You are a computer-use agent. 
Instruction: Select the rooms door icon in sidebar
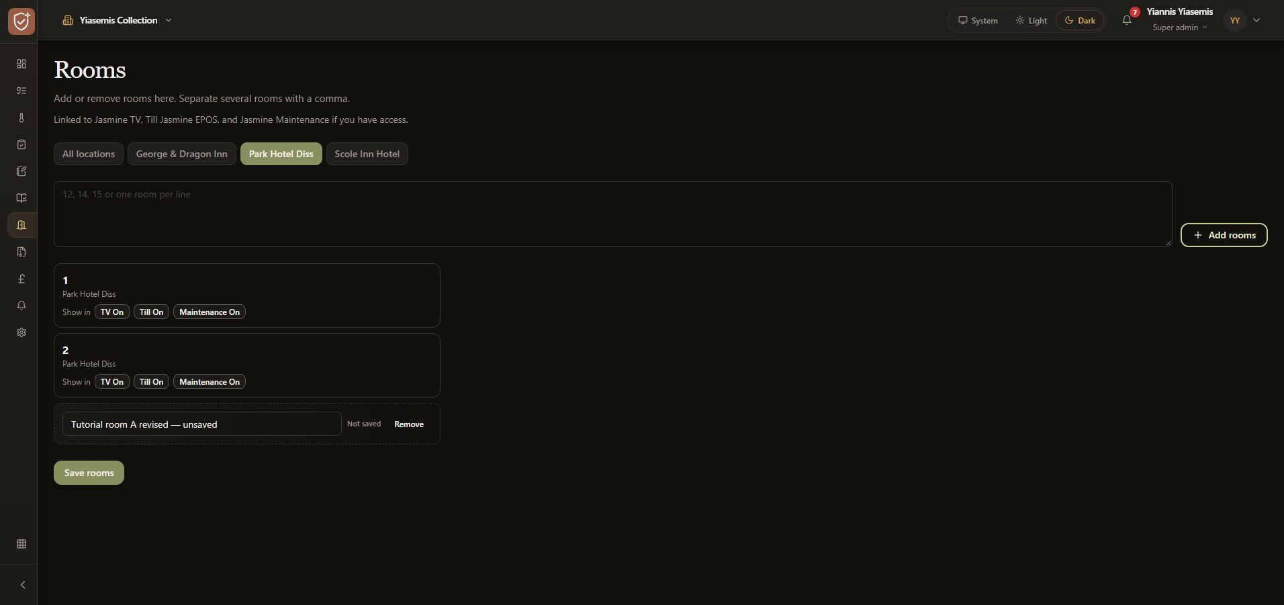pos(21,225)
